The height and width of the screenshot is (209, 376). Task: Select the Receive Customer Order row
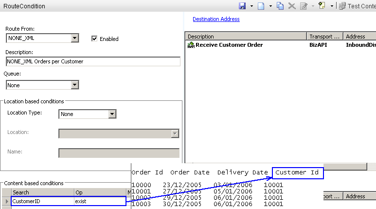(x=281, y=45)
